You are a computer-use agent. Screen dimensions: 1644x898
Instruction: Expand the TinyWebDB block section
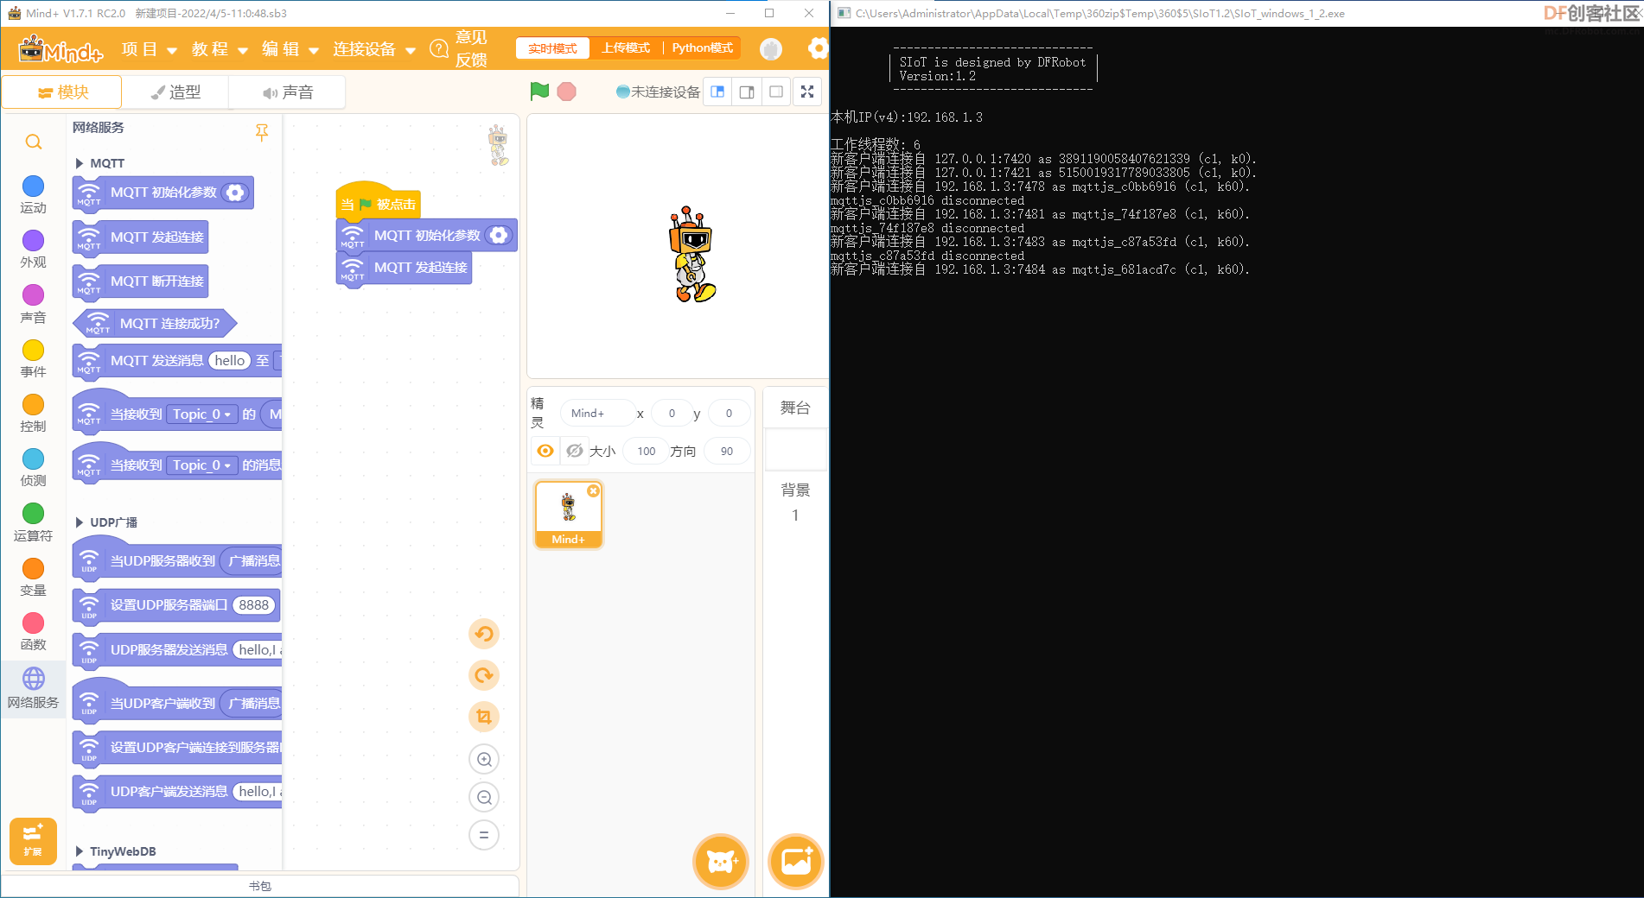(x=80, y=851)
